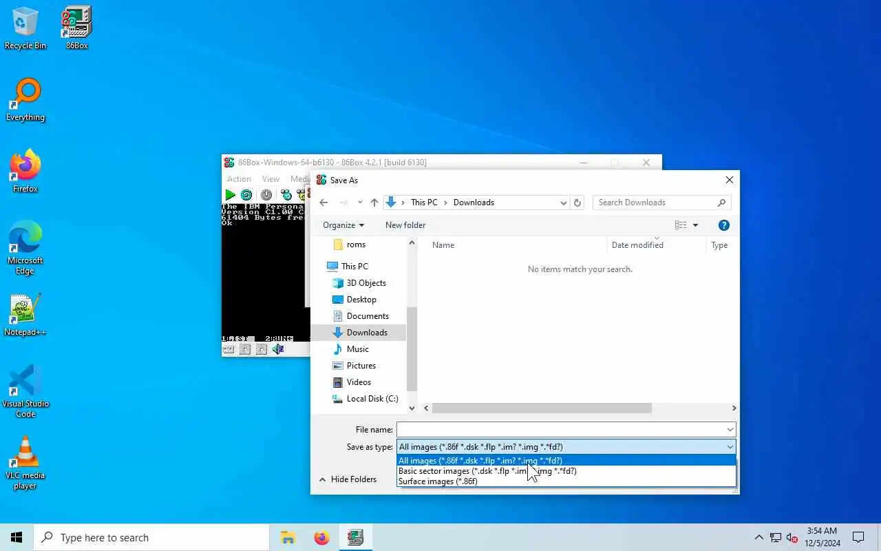Screen dimensions: 881x551
Task: Click the navigation pane scroll down arrow
Action: tap(412, 408)
